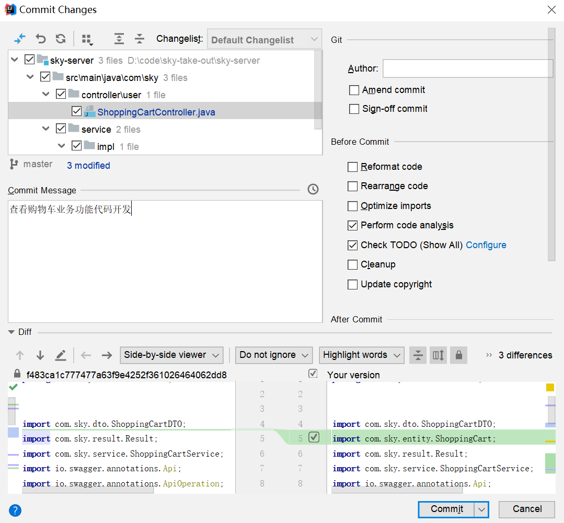Viewport: 564px width, 523px height.
Task: Open the Changelist dropdown
Action: (264, 40)
